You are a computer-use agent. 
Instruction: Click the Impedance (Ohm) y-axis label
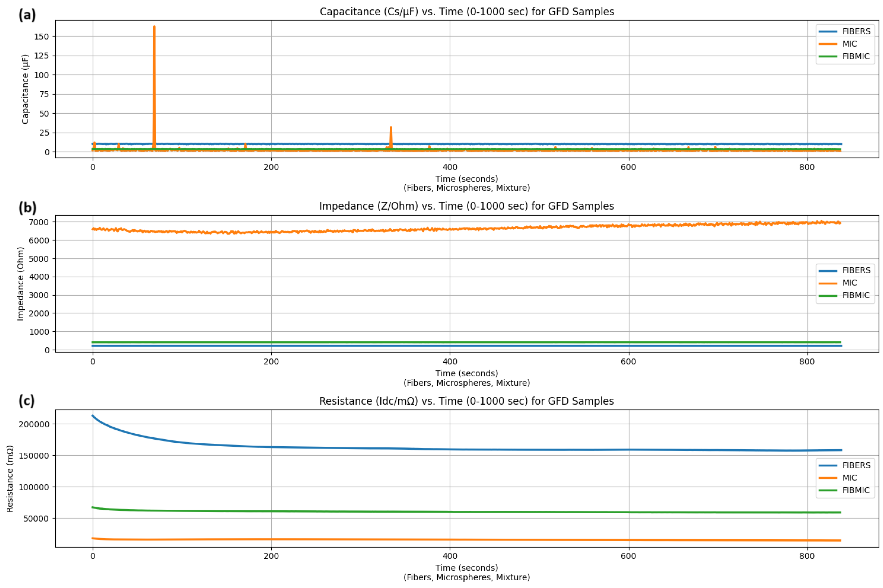click(20, 283)
